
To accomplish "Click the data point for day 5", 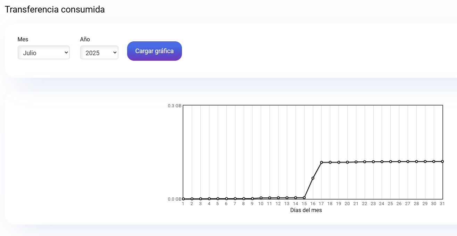I will pos(218,199).
